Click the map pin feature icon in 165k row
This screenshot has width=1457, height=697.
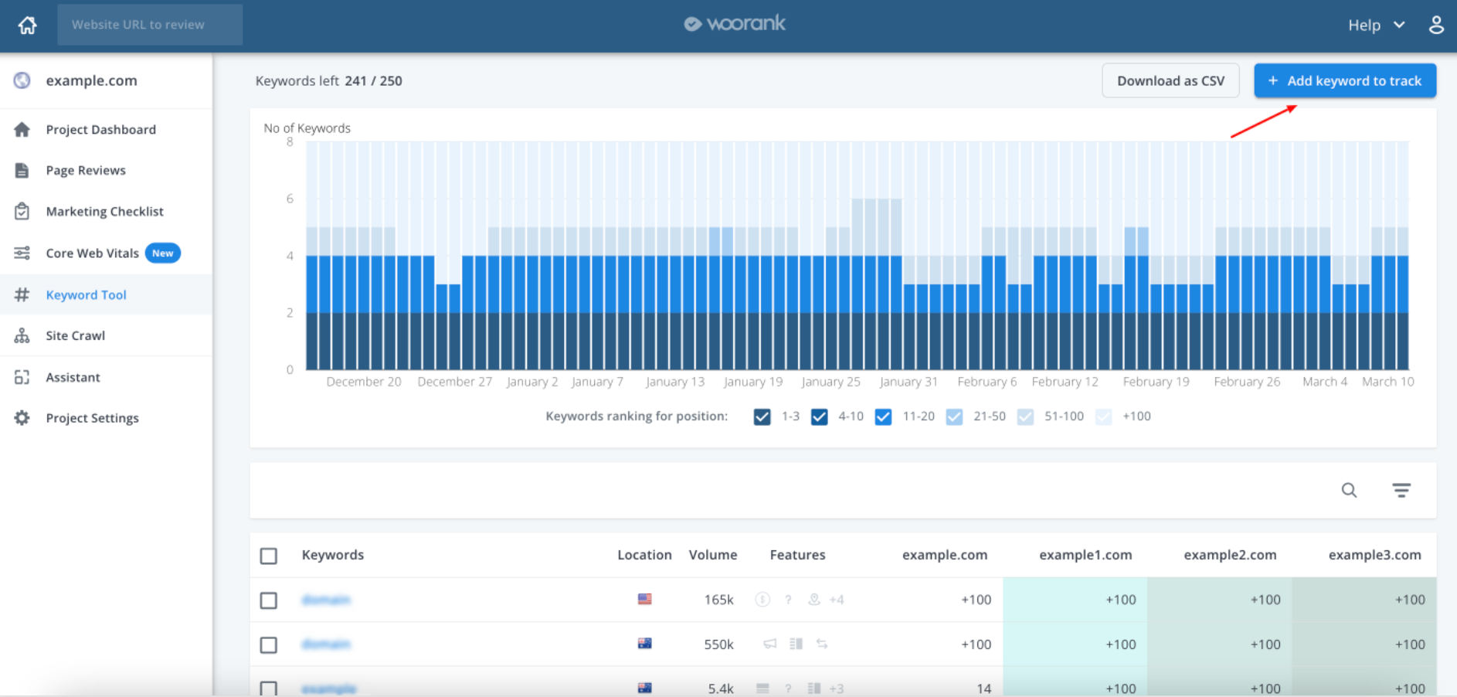tap(814, 600)
